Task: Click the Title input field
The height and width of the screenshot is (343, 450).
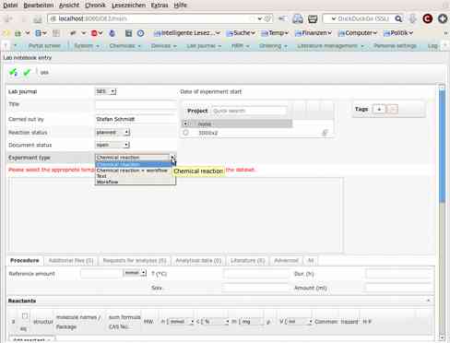Action: (x=136, y=105)
